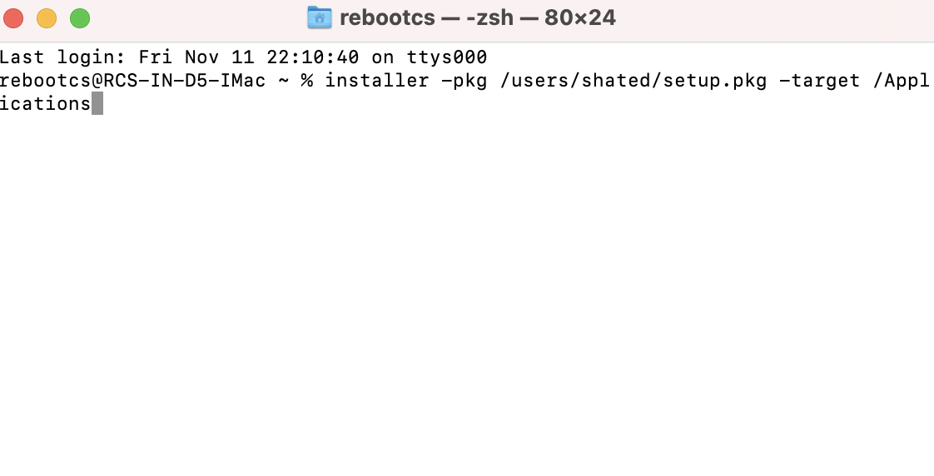The width and height of the screenshot is (934, 476).
Task: Click the '%' prompt symbol
Action: click(307, 80)
